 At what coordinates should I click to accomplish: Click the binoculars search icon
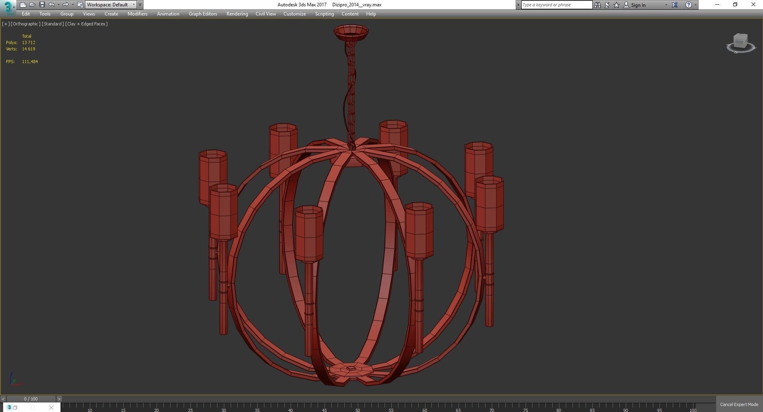(x=597, y=5)
